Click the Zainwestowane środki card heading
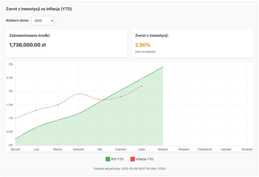This screenshot has width=259, height=177. [30, 36]
